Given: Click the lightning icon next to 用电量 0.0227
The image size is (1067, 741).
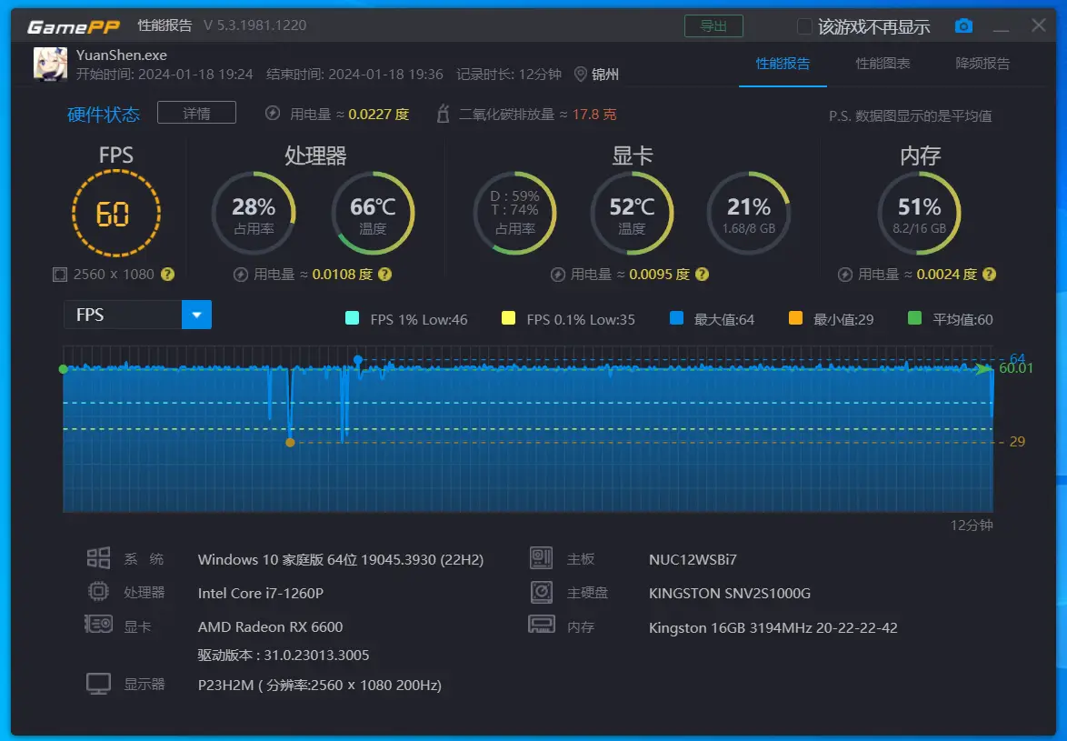Looking at the screenshot, I should (272, 114).
